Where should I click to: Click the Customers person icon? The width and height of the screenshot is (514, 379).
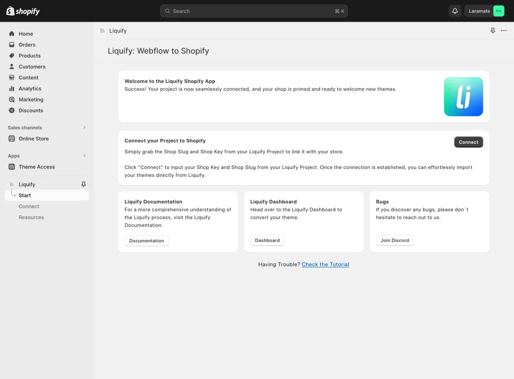(x=12, y=67)
